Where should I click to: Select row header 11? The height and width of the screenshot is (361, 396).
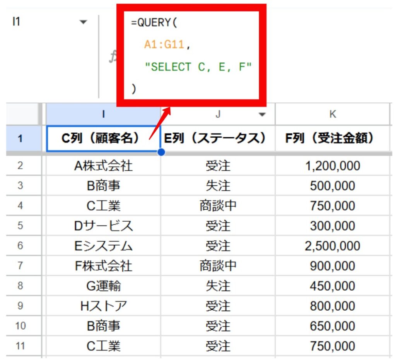[20, 346]
